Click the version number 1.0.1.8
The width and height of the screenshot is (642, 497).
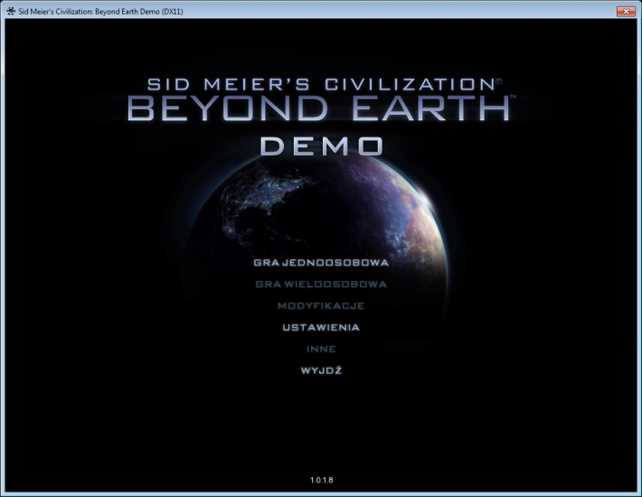(321, 480)
